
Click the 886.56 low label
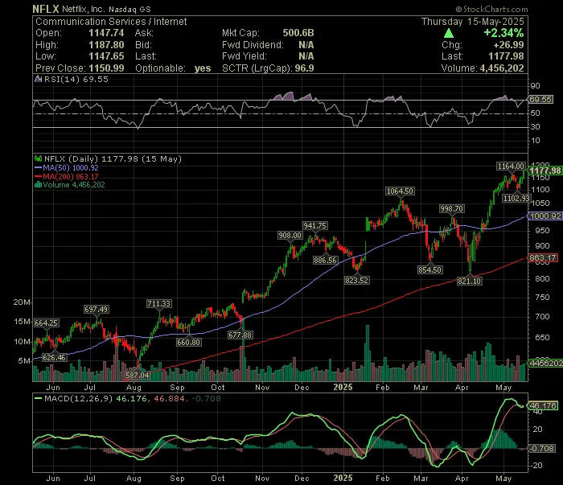[325, 261]
